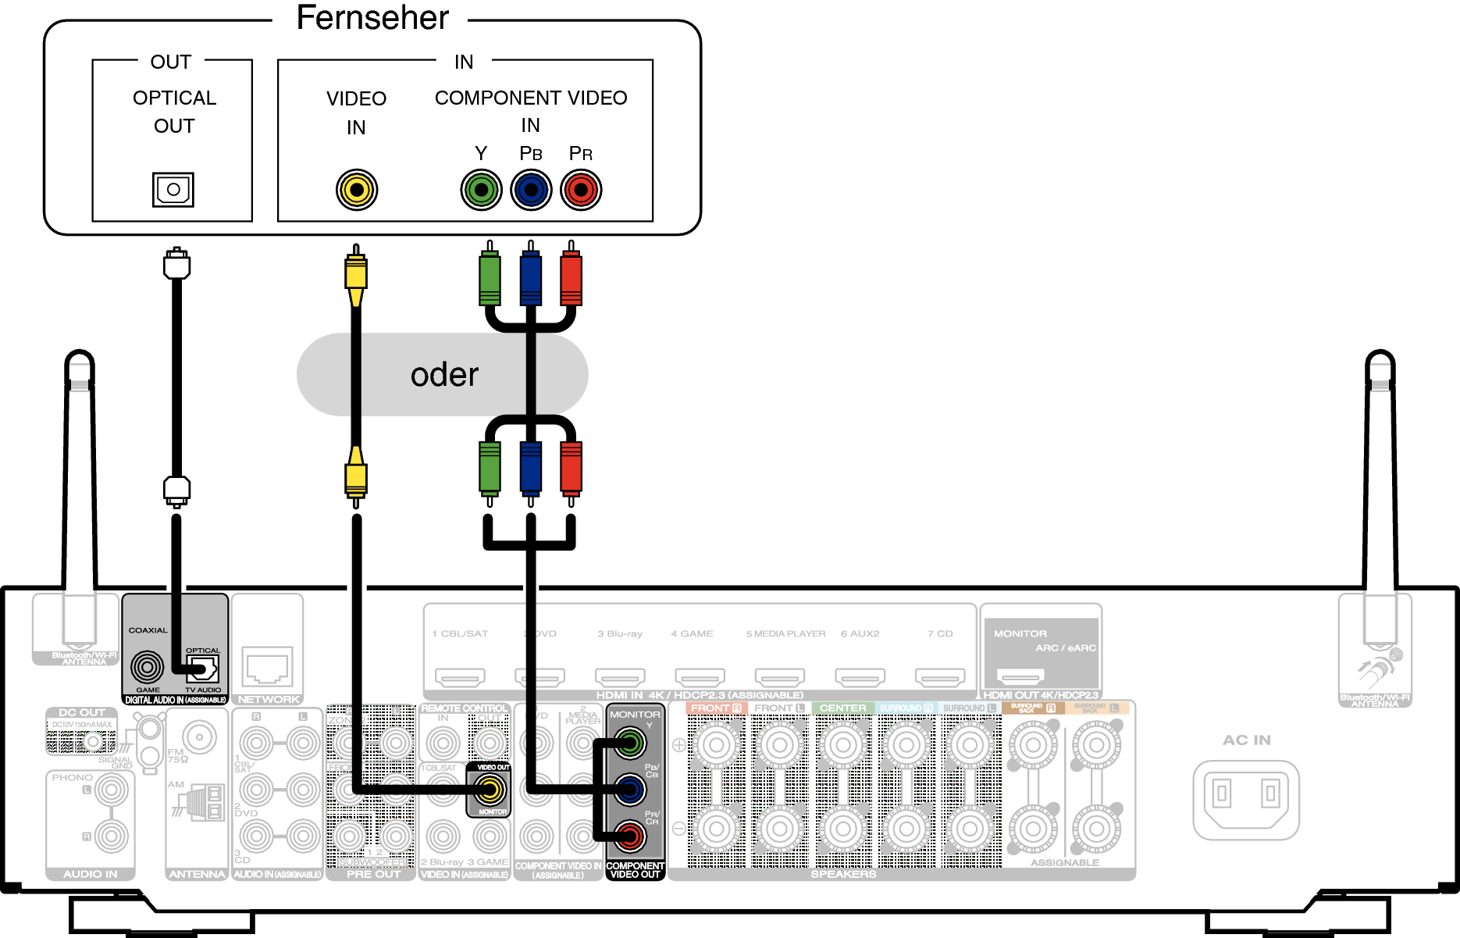Click the 4 GAME HDMI input port

700,676
